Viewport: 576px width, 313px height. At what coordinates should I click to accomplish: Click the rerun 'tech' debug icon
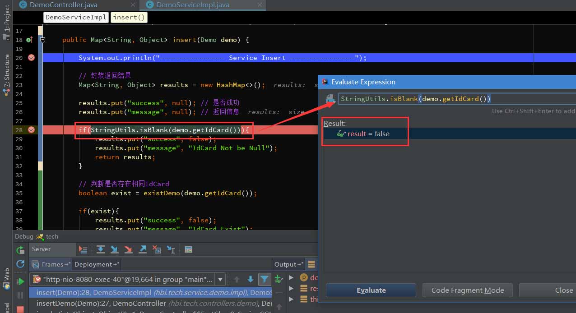(20, 250)
